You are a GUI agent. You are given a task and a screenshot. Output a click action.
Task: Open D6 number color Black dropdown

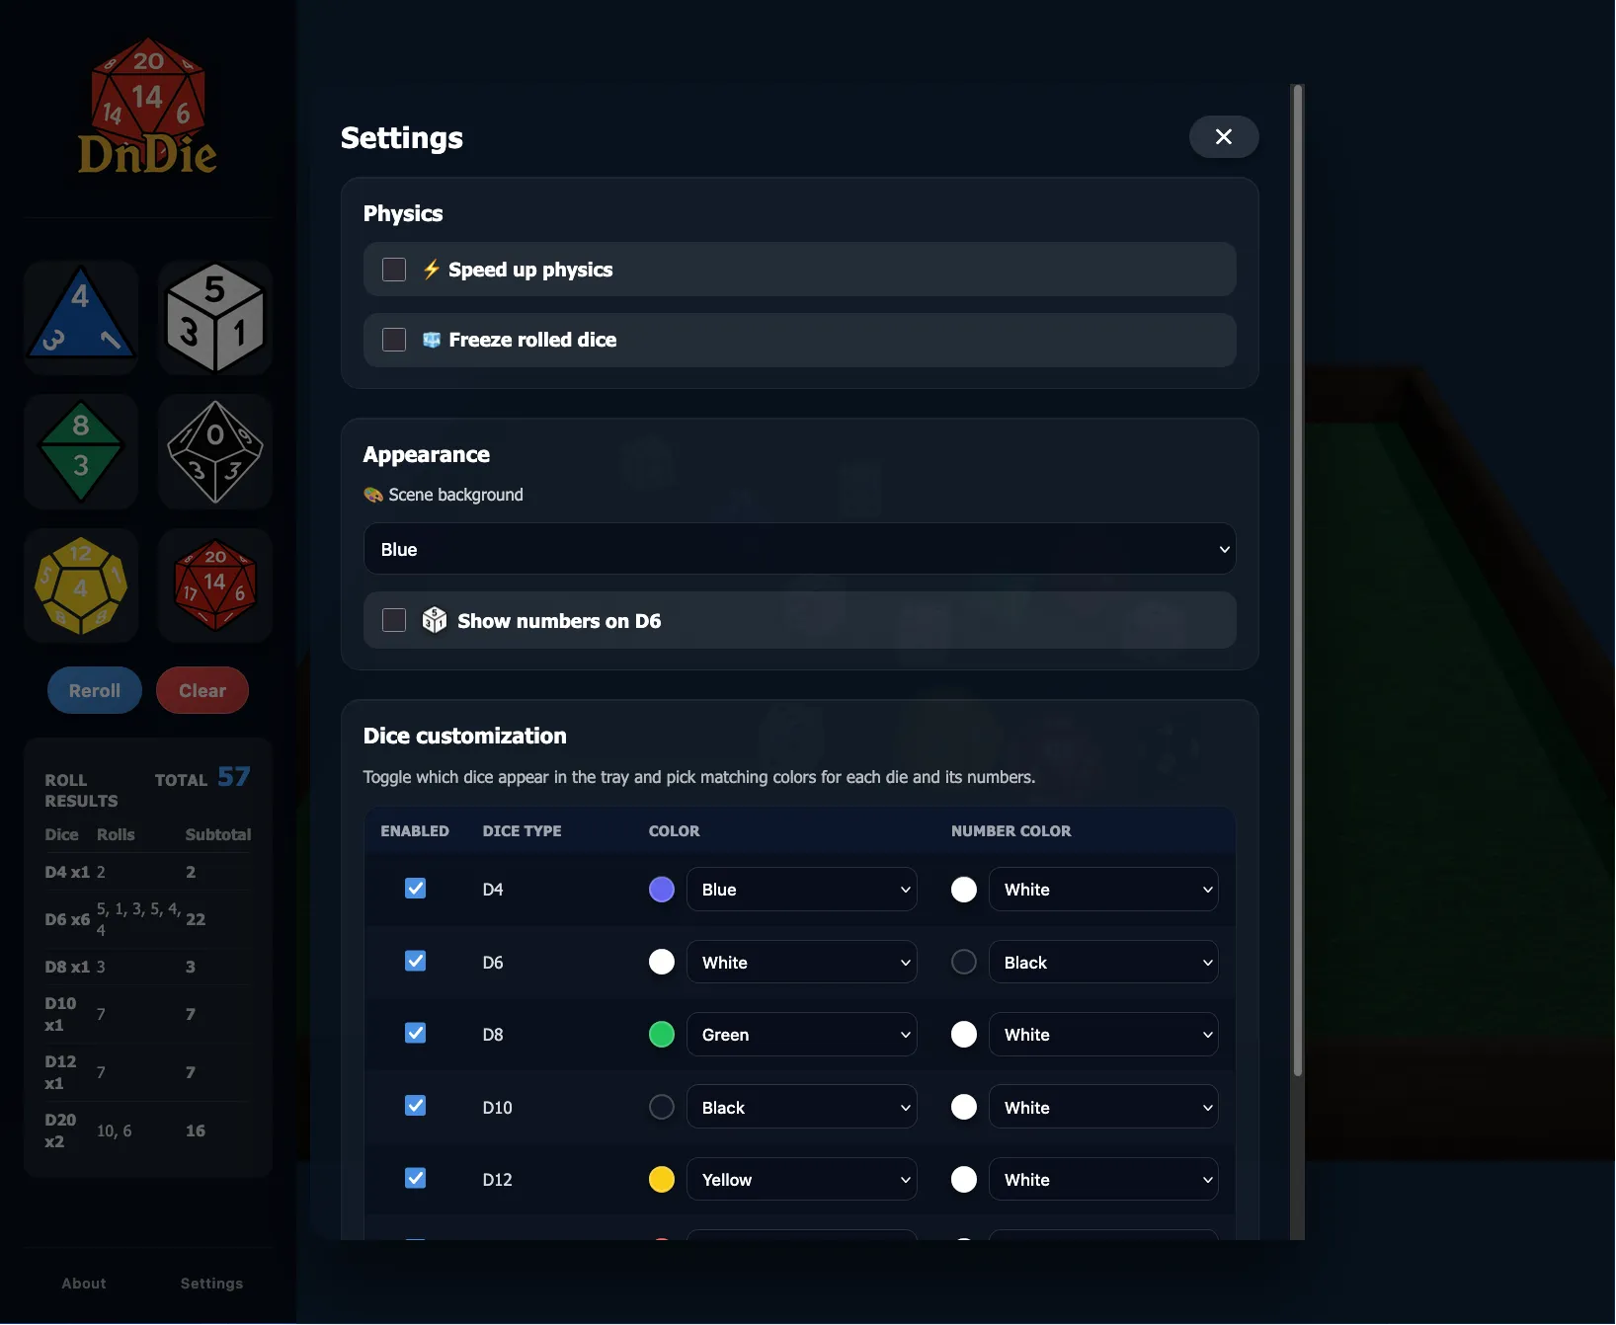(x=1103, y=963)
